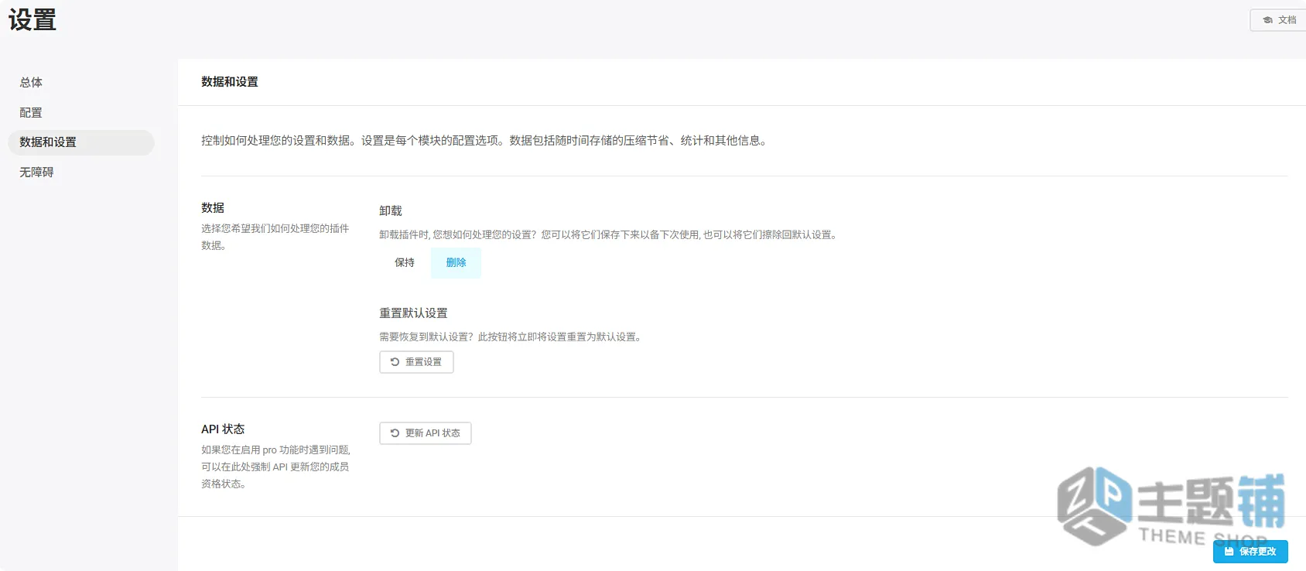Open the 文档 documentation button
The width and height of the screenshot is (1306, 571).
[1279, 20]
